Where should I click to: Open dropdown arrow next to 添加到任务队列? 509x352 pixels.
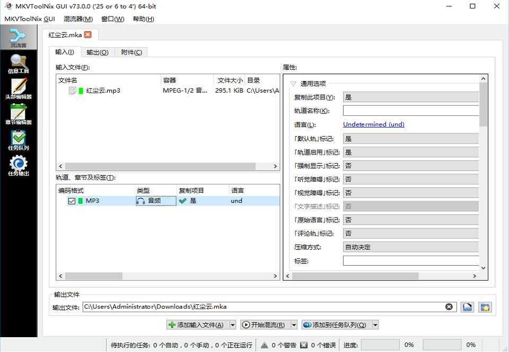pyautogui.click(x=375, y=325)
